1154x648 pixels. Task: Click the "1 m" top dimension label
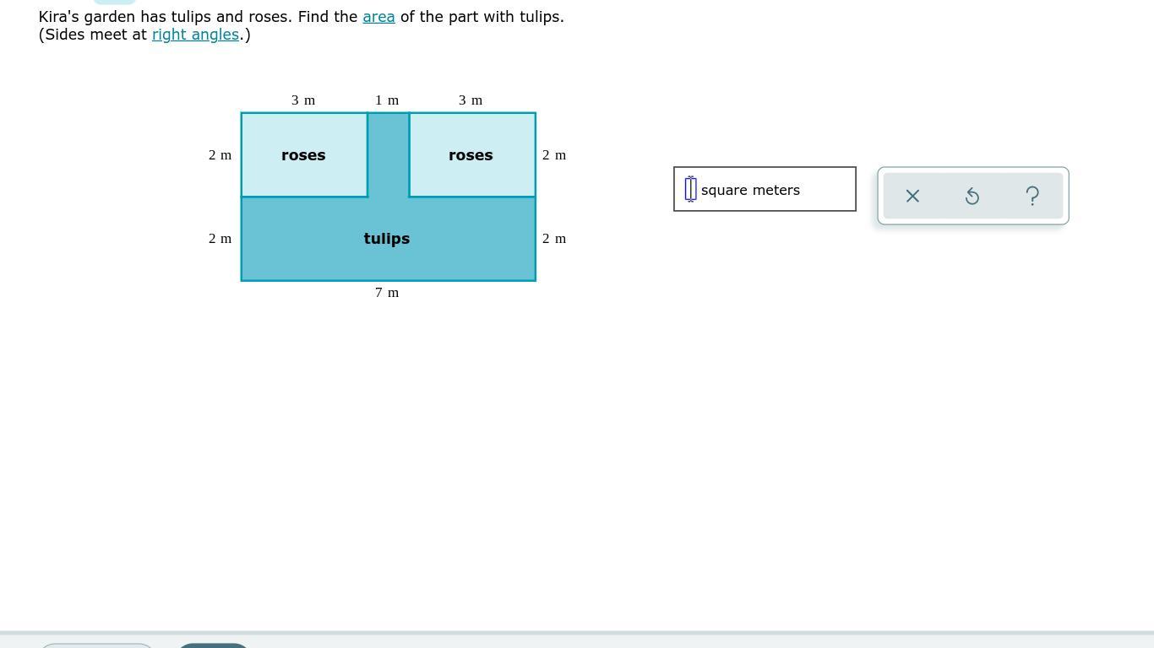pyautogui.click(x=387, y=100)
